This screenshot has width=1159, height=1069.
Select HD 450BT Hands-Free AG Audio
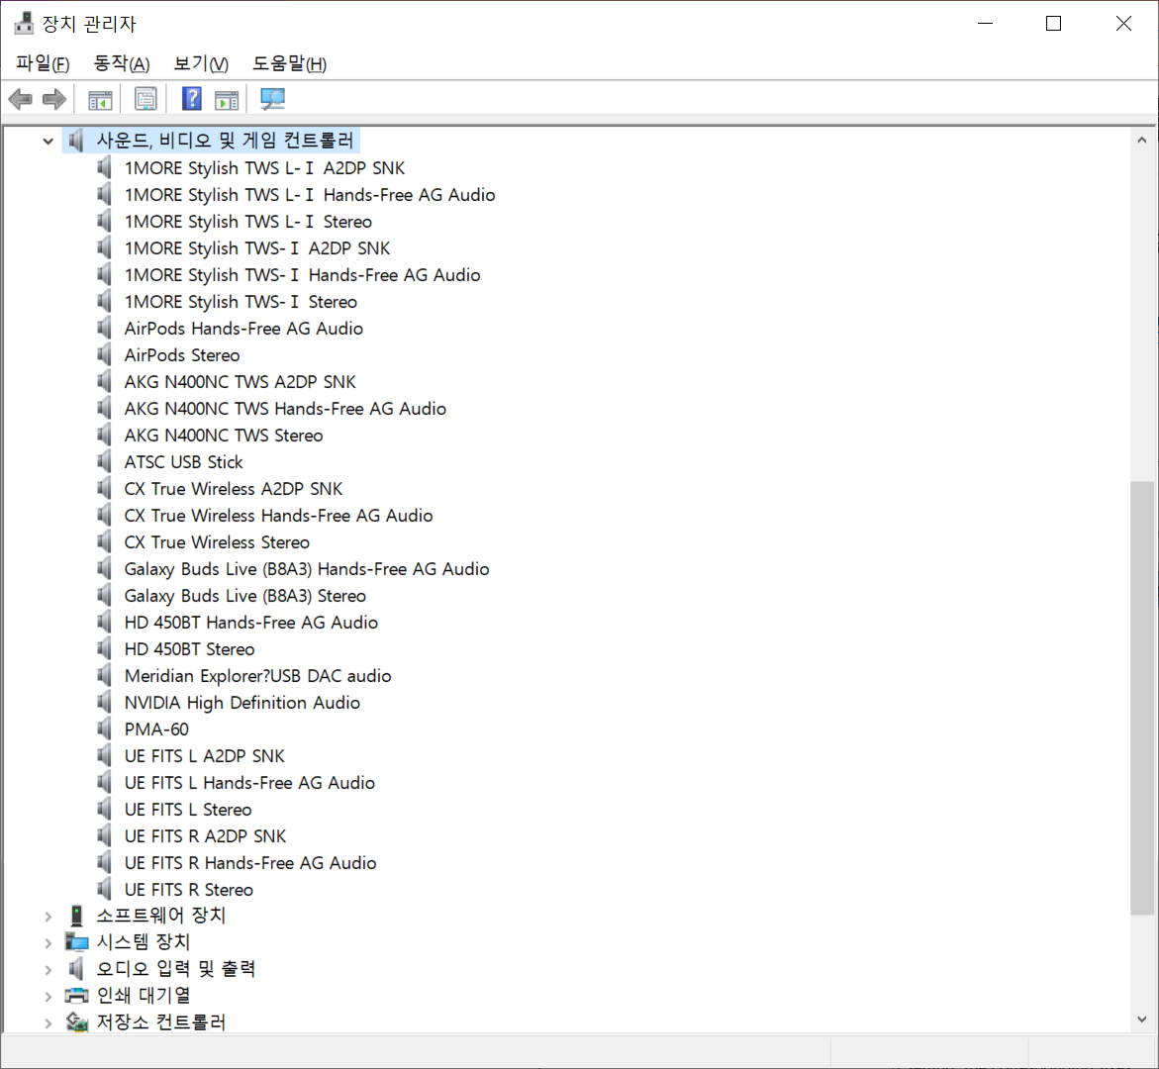251,623
